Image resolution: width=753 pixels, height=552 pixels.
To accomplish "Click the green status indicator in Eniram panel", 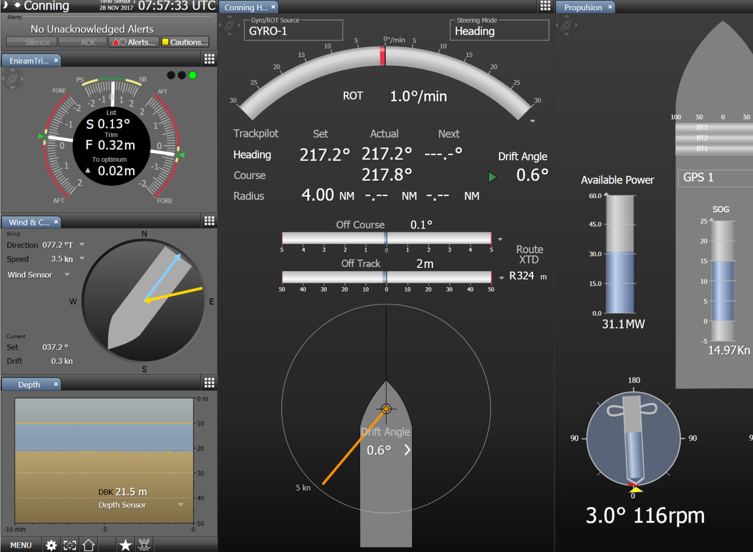I will coord(193,75).
